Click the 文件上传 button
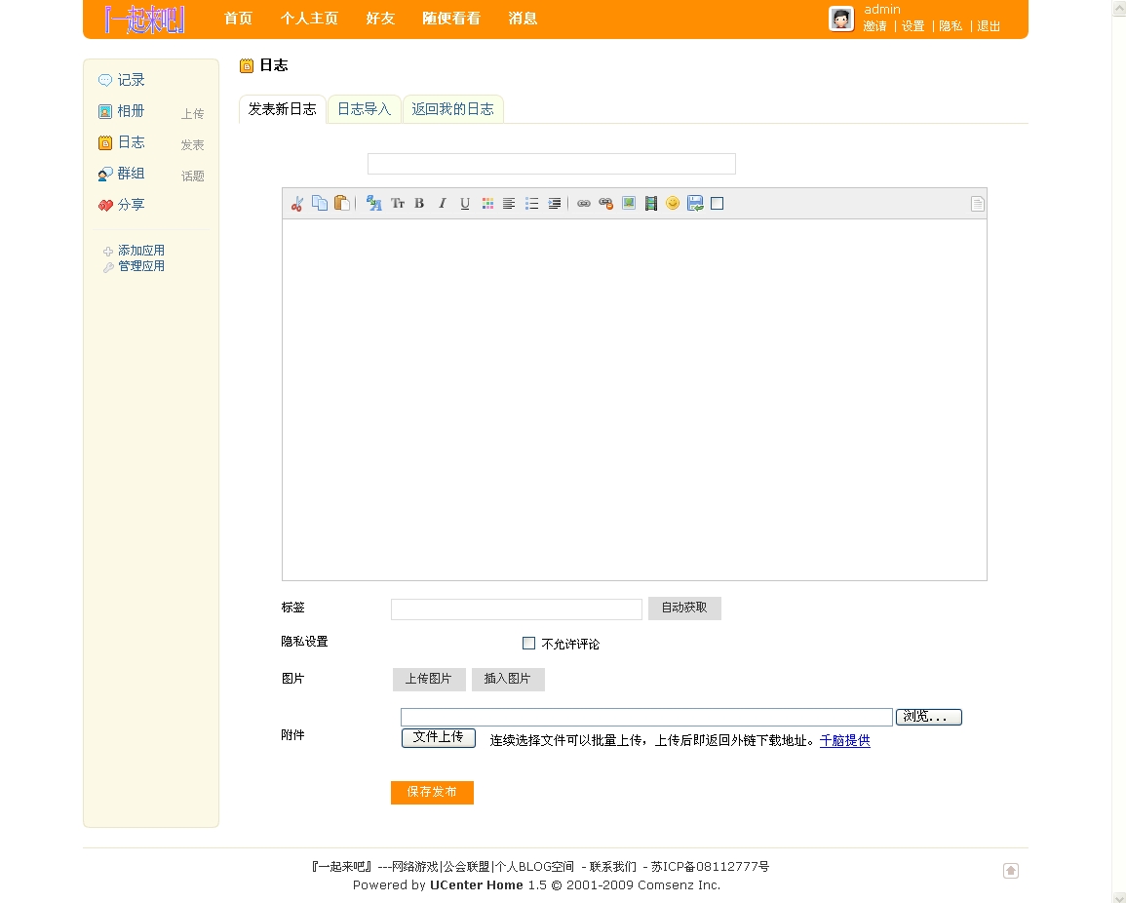 coord(438,738)
